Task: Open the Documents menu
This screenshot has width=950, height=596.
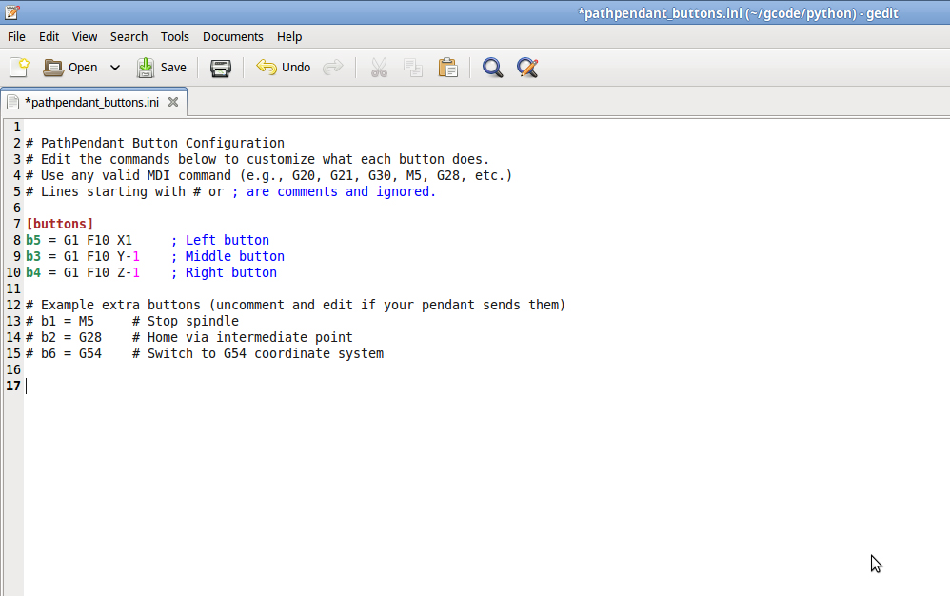Action: (x=232, y=37)
